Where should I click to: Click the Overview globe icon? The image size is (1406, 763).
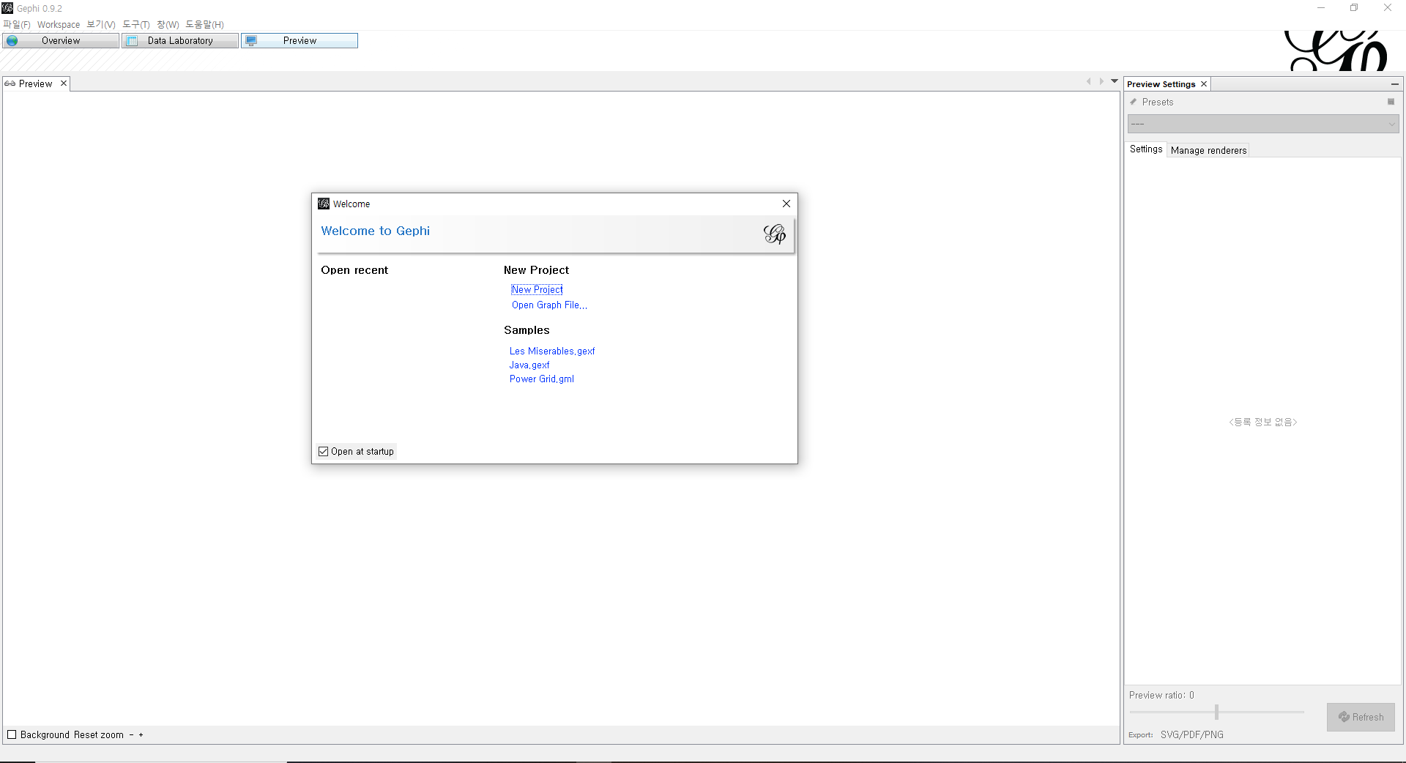pos(12,41)
